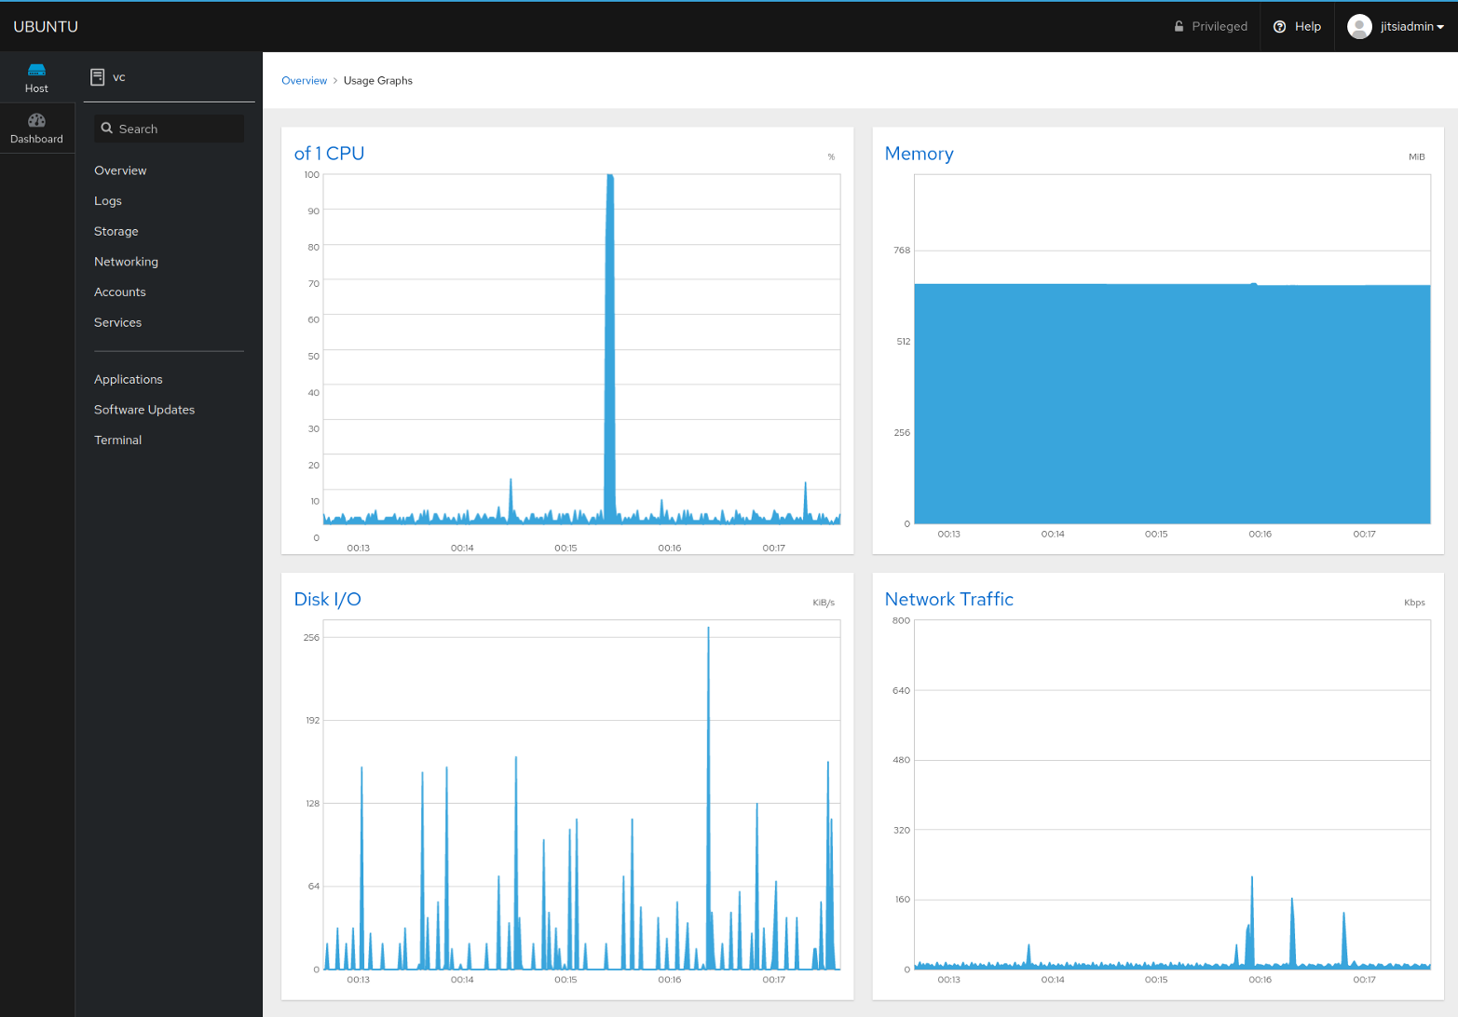
Task: Go to Overview in the sidebar
Action: click(x=120, y=170)
